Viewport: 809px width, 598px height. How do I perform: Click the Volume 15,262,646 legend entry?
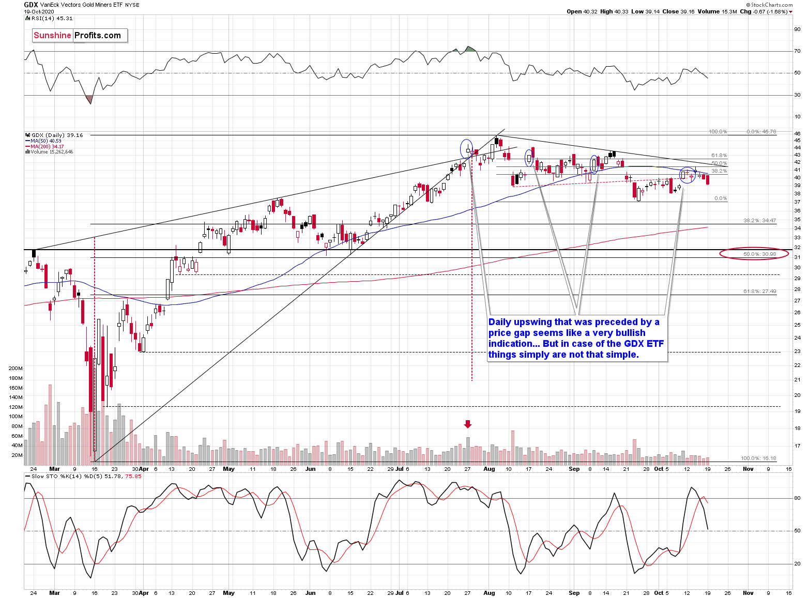[x=50, y=152]
